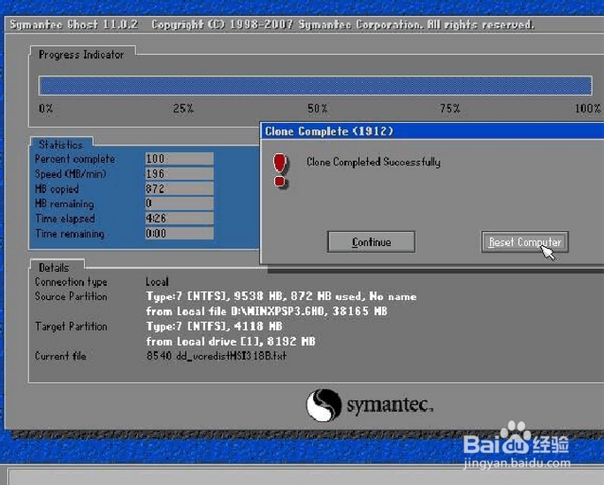Click the Time remaining label
Viewport: 604px width, 485px height.
pos(70,234)
